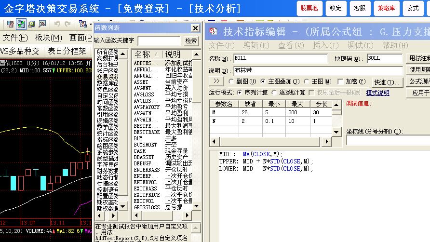The image size is (430, 242).
Task: Click the UPPER formula line in code editor
Action: (x=266, y=161)
